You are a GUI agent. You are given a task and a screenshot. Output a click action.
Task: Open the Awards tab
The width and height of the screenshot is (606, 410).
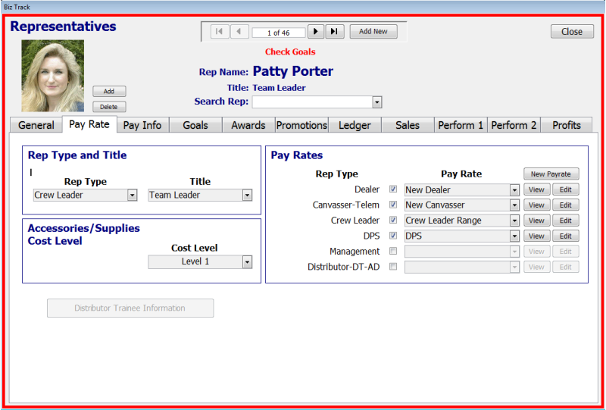tap(248, 125)
